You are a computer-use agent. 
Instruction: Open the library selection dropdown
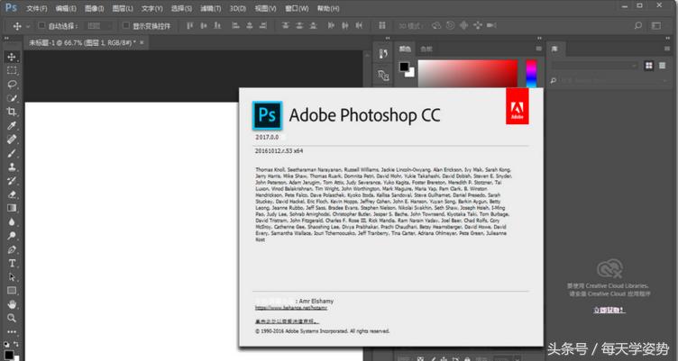point(595,66)
